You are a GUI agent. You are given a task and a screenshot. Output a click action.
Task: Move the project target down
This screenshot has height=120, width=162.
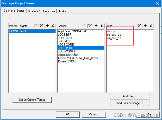tap(53, 26)
